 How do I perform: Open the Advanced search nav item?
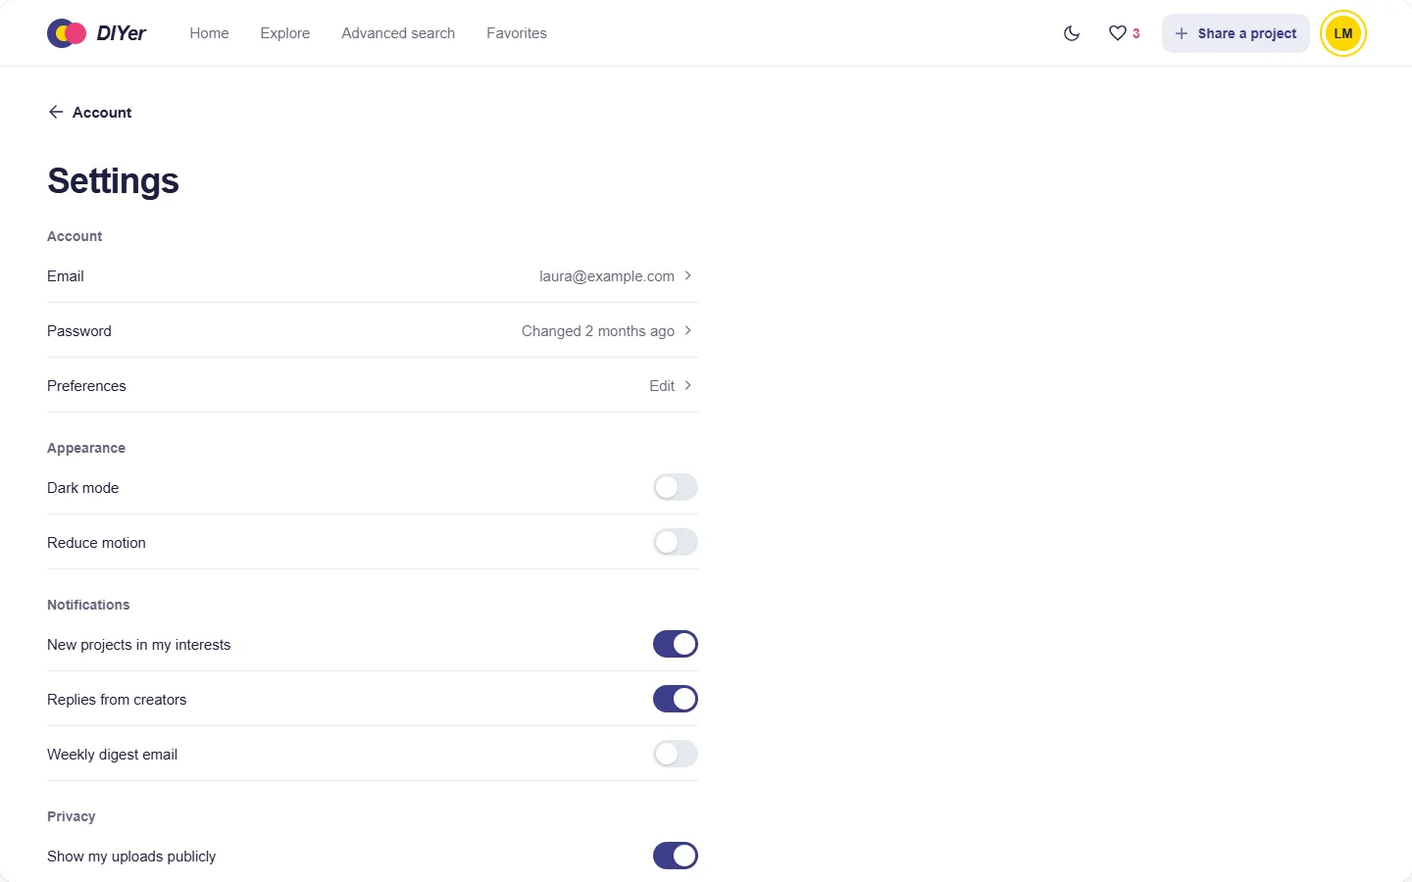(398, 33)
